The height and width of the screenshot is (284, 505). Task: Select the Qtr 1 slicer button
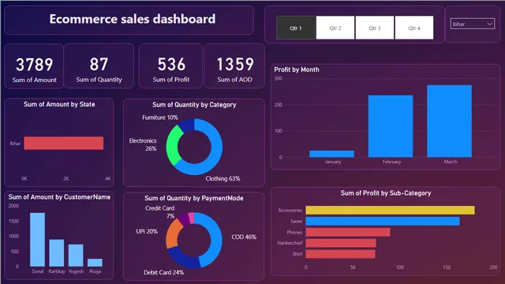coord(296,28)
